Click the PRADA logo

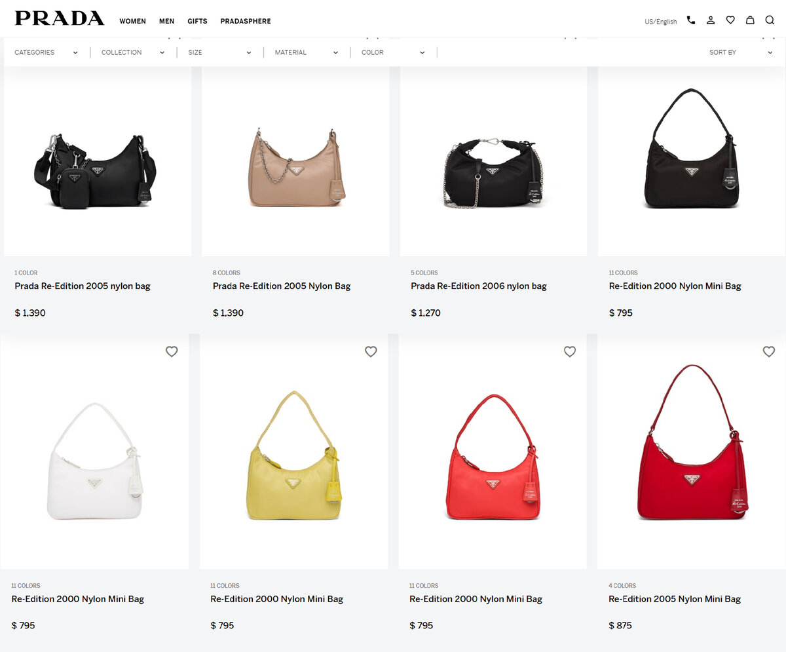[x=60, y=18]
